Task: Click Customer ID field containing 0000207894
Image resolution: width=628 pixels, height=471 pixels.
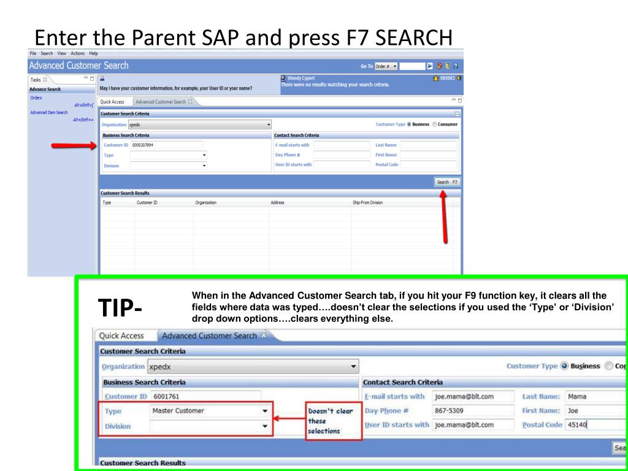Action: (x=167, y=145)
